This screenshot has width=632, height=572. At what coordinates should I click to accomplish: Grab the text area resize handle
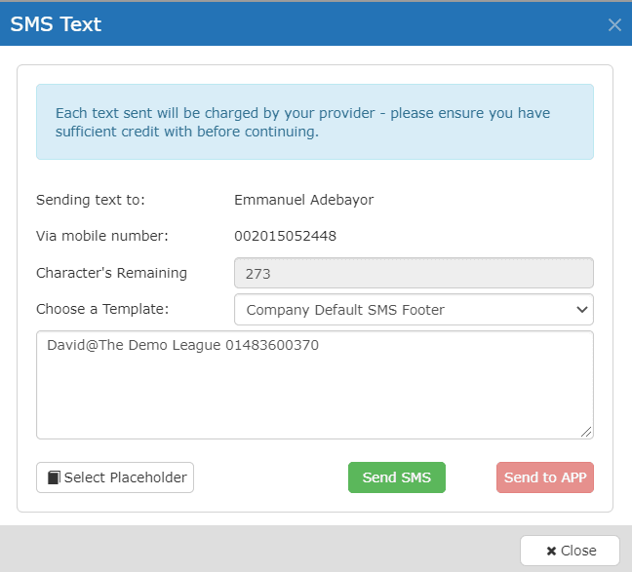(x=586, y=432)
